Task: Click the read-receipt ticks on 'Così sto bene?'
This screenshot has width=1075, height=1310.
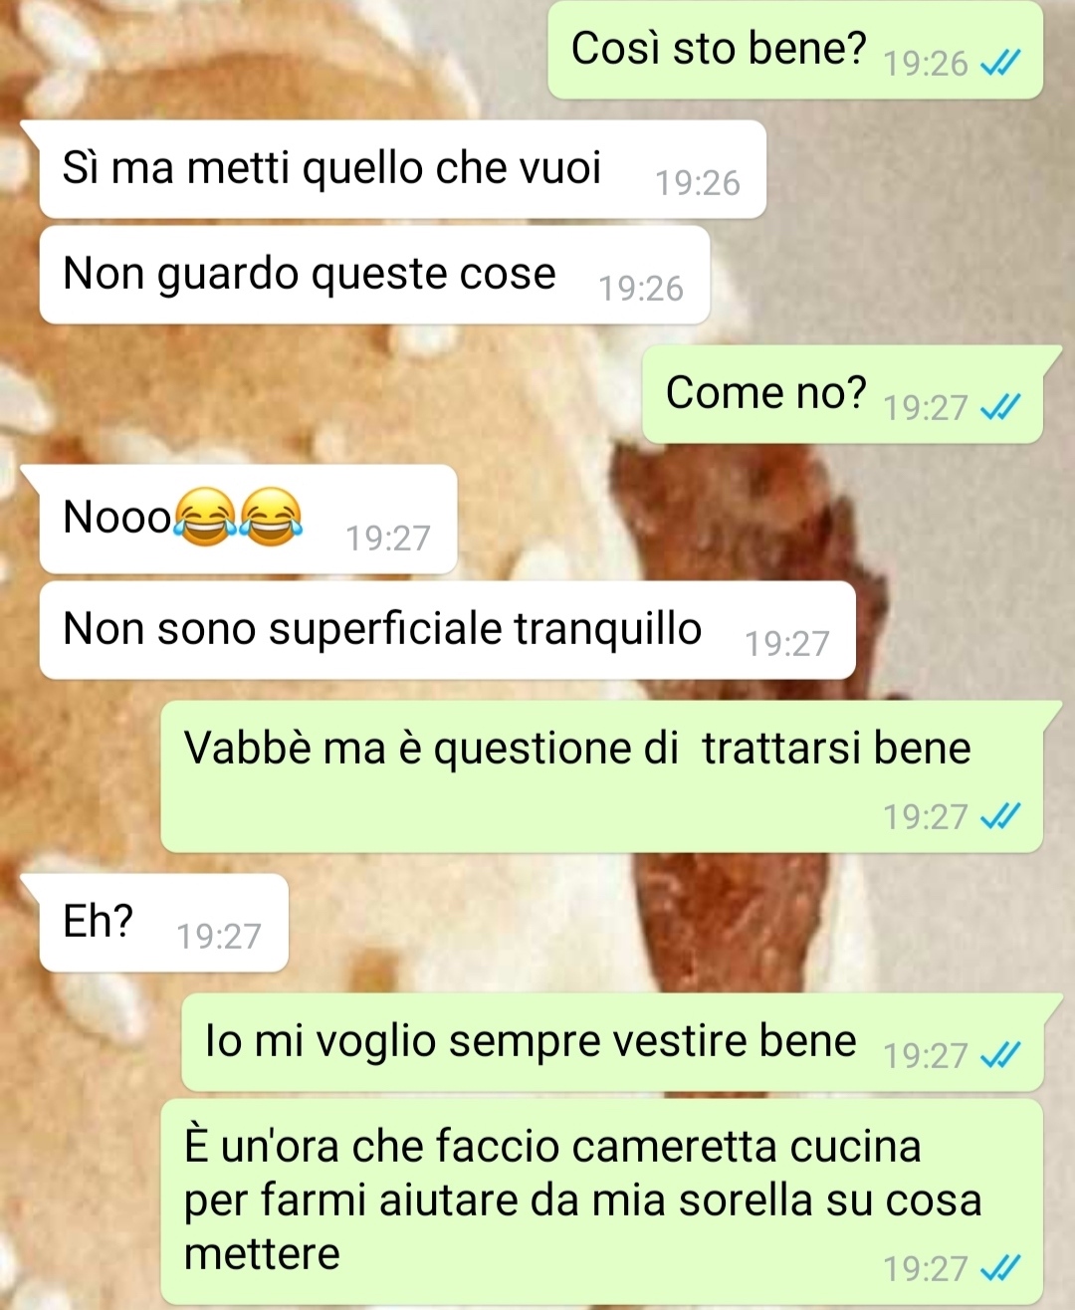Action: [999, 64]
